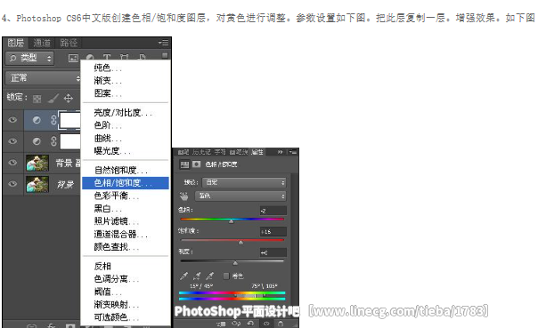Toggle the layer filtering switch
The height and width of the screenshot is (328, 538).
click(x=165, y=55)
